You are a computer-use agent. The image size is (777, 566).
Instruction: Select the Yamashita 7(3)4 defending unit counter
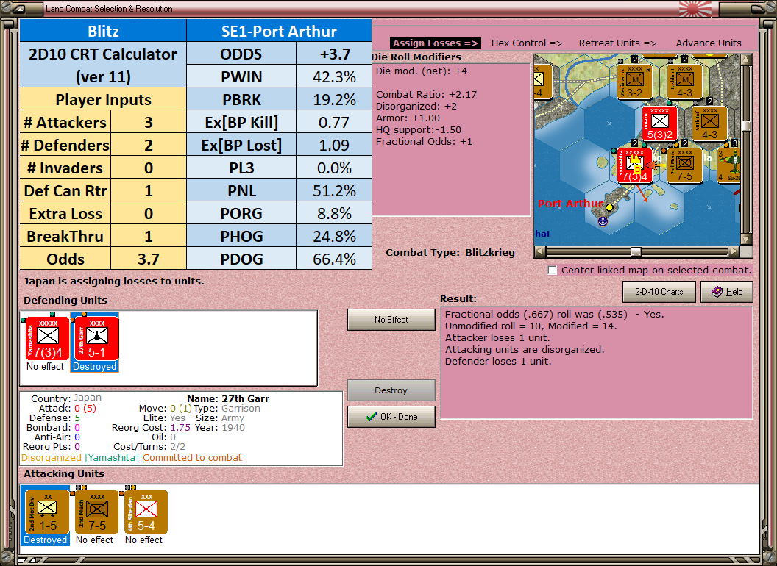48,339
